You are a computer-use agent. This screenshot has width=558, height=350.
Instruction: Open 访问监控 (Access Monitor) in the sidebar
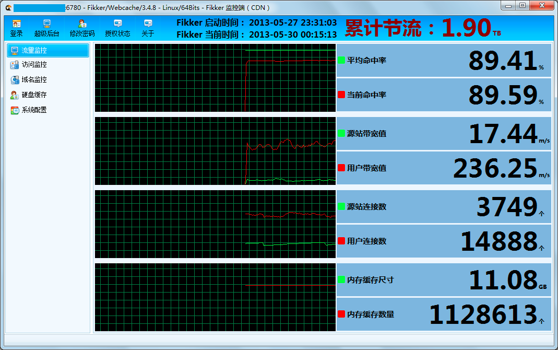coord(34,65)
